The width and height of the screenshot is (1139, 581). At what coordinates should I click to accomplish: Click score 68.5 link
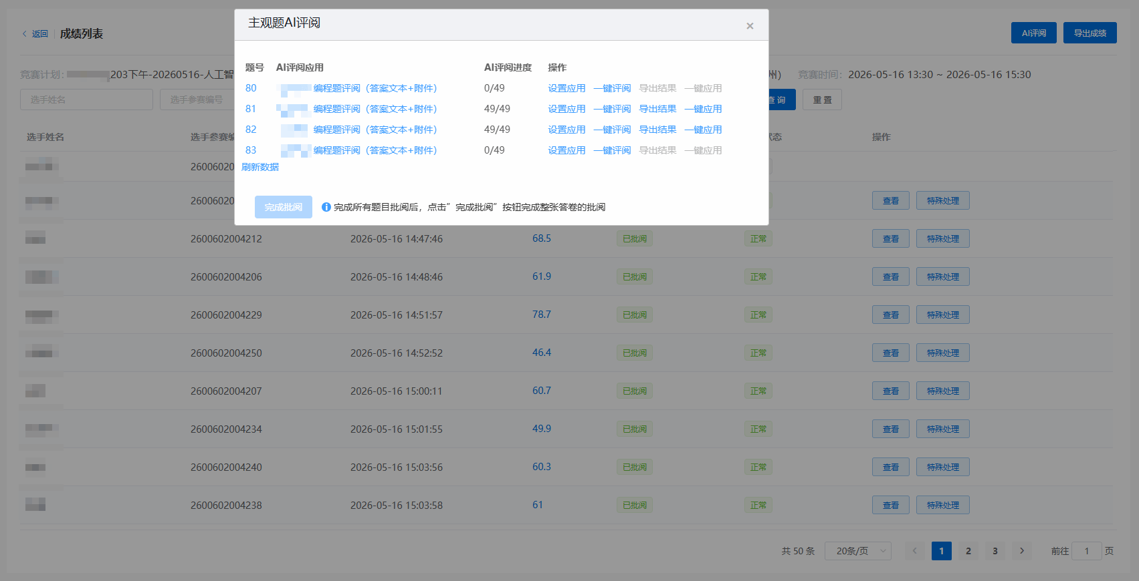[x=542, y=238]
